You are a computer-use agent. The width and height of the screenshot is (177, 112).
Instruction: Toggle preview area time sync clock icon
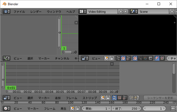point(106,58)
